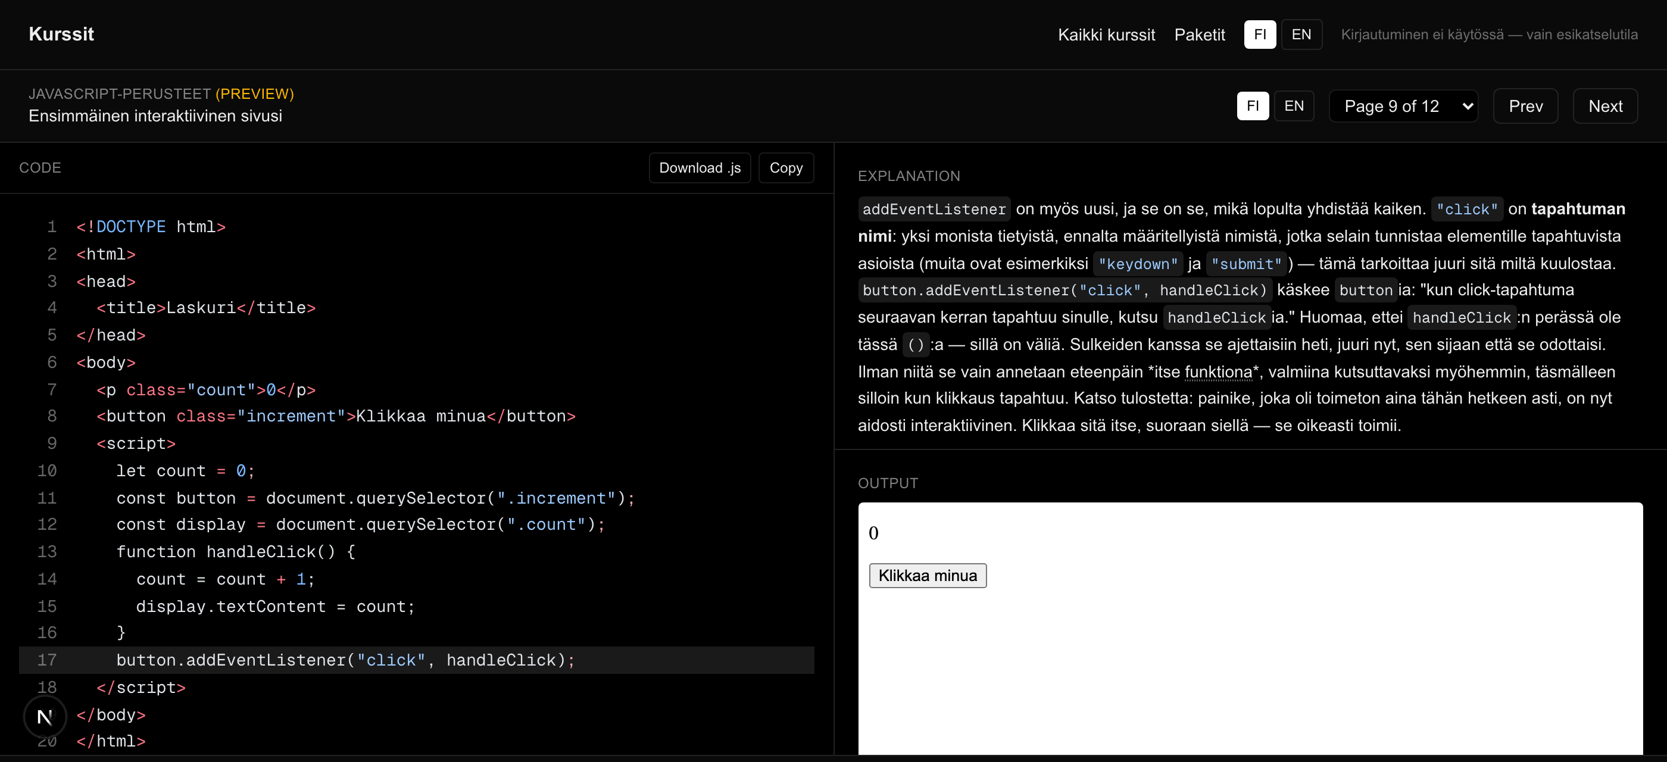Click the Page 9 of 12 combo box

1403,106
